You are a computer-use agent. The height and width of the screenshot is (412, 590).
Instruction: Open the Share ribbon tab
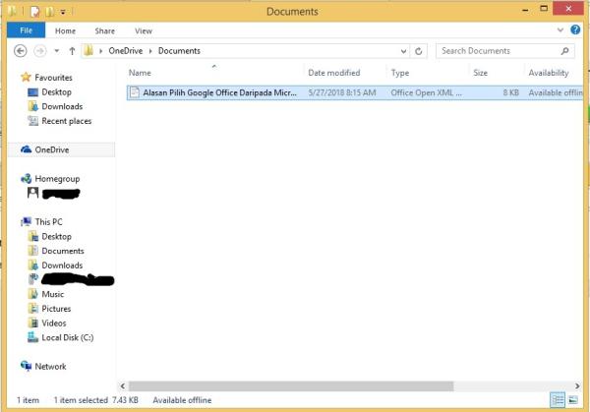click(104, 31)
